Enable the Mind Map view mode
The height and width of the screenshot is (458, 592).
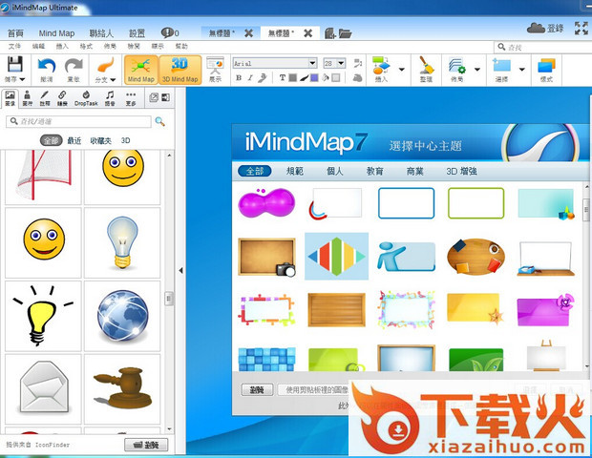(x=141, y=70)
